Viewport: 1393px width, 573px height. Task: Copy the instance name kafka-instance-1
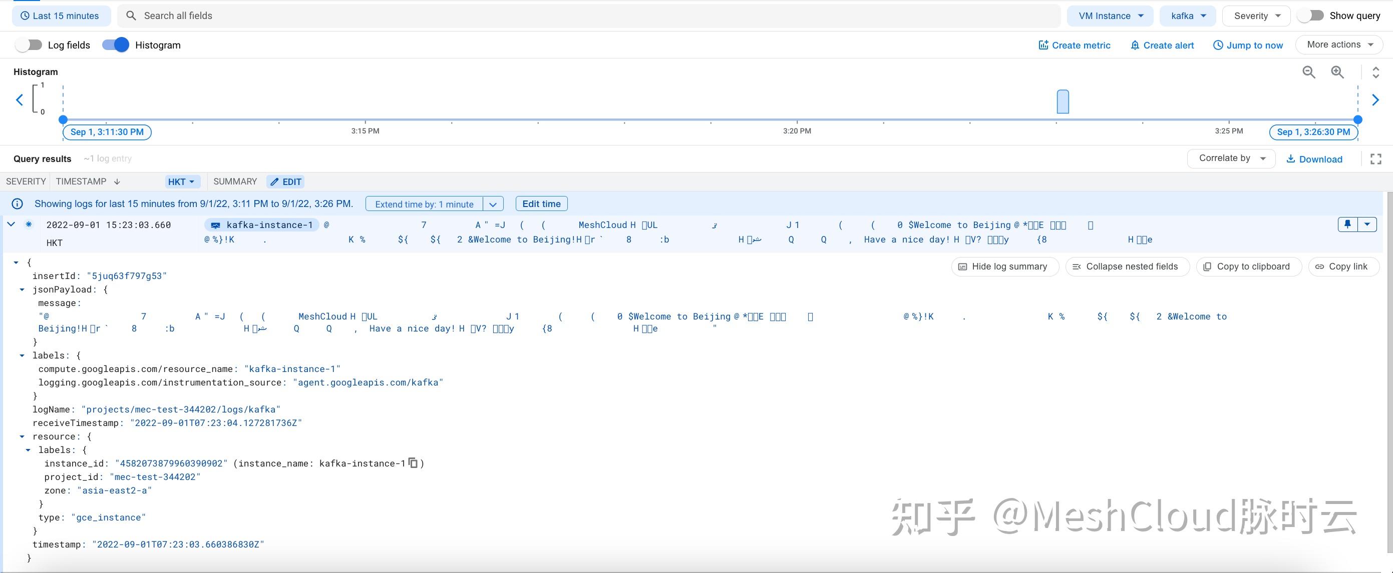tap(412, 463)
